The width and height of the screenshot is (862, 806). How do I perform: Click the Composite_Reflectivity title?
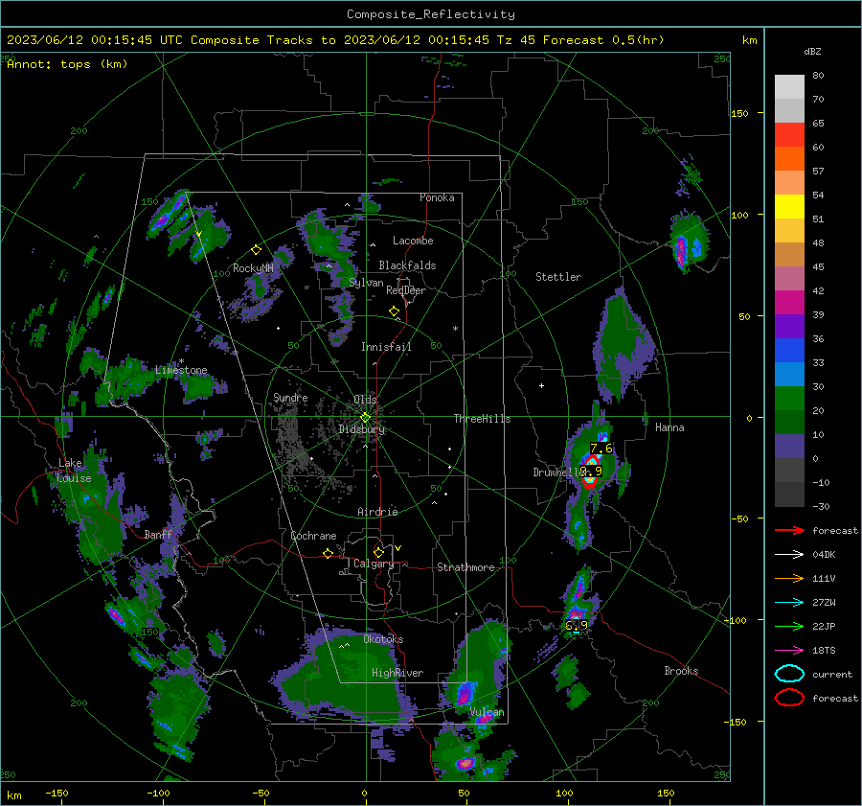[x=430, y=14]
